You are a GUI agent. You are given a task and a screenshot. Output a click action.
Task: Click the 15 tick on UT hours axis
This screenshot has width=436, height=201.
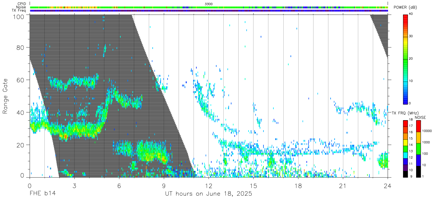click(x=253, y=186)
